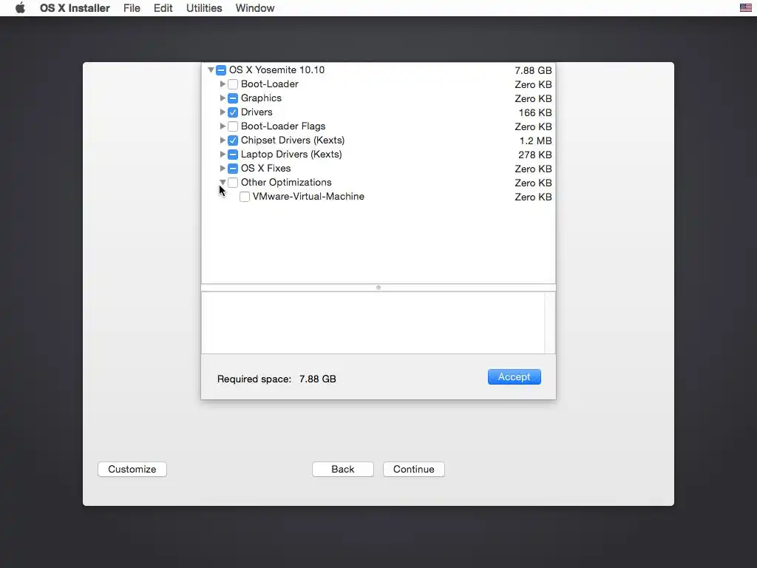
Task: Expand the Boot-Loader Flags group
Action: (223, 126)
